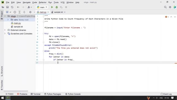Click the Stop square icon

pos(66,7)
